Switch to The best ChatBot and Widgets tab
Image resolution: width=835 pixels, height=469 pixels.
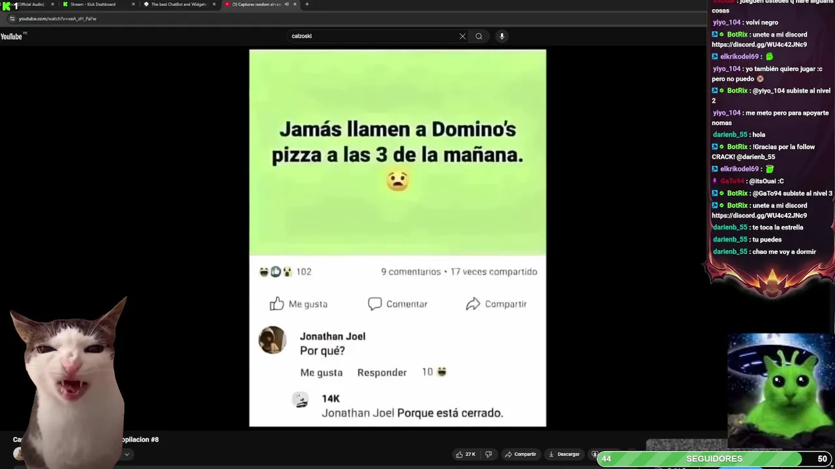(177, 4)
